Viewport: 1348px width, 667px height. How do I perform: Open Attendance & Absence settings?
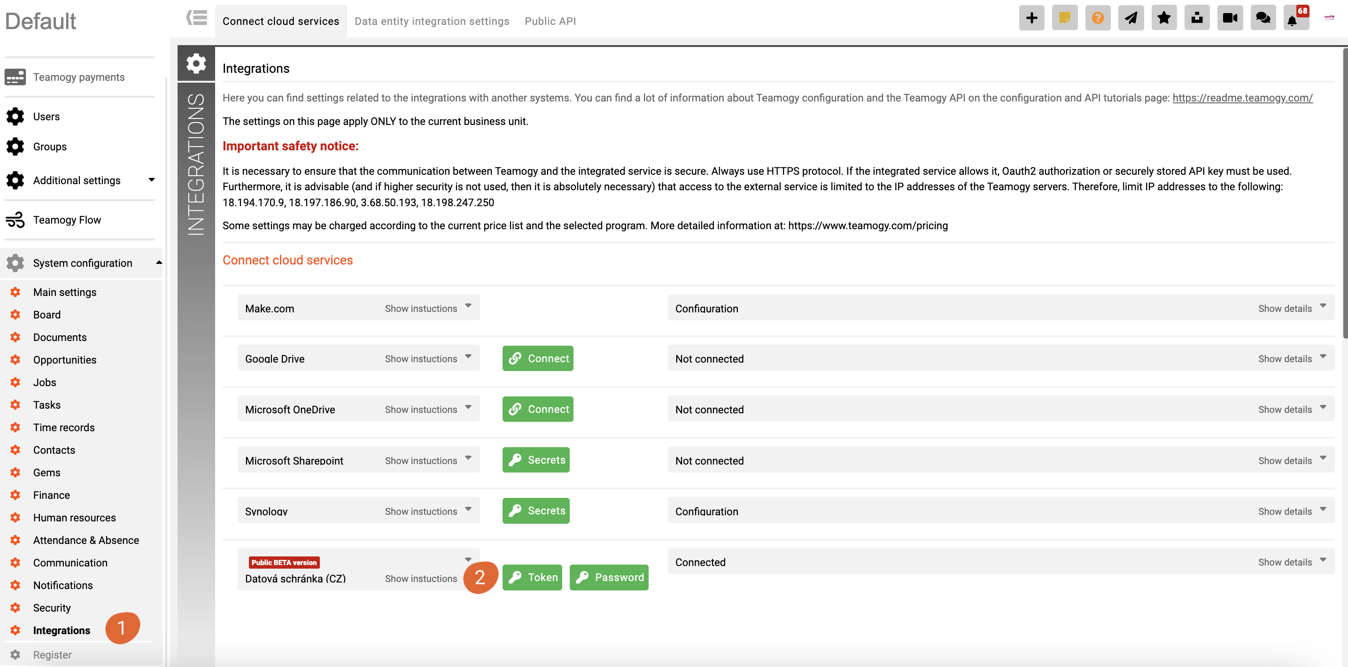click(x=86, y=540)
